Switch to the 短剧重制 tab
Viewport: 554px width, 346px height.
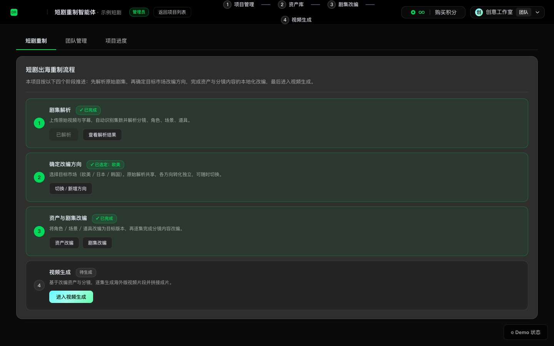click(36, 41)
